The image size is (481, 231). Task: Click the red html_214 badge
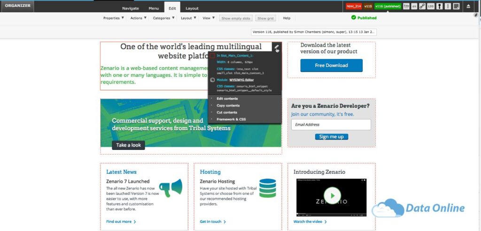pos(354,6)
